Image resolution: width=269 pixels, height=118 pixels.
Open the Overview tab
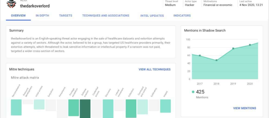point(18,16)
